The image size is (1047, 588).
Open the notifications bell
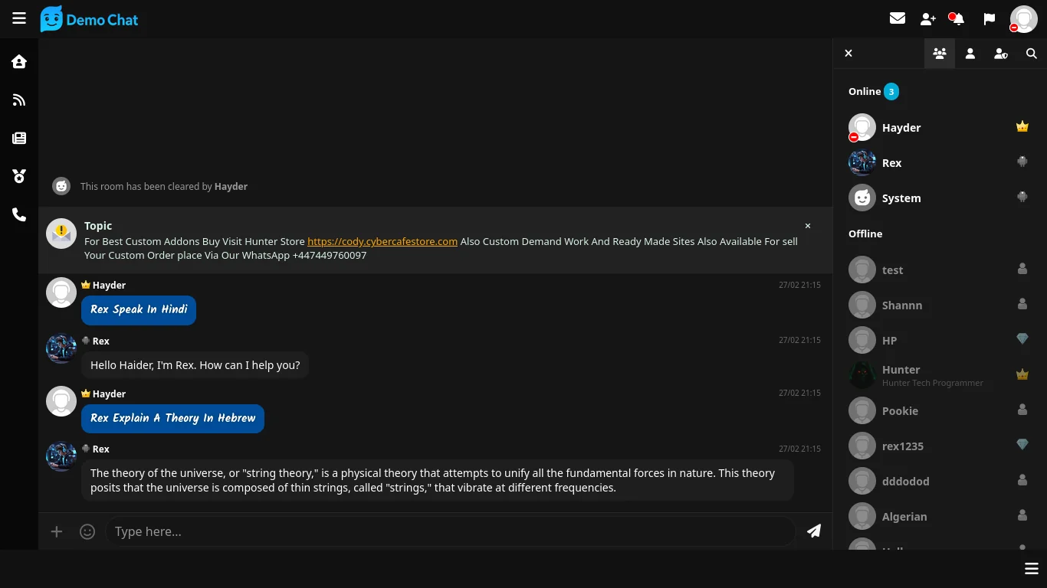[x=957, y=19]
